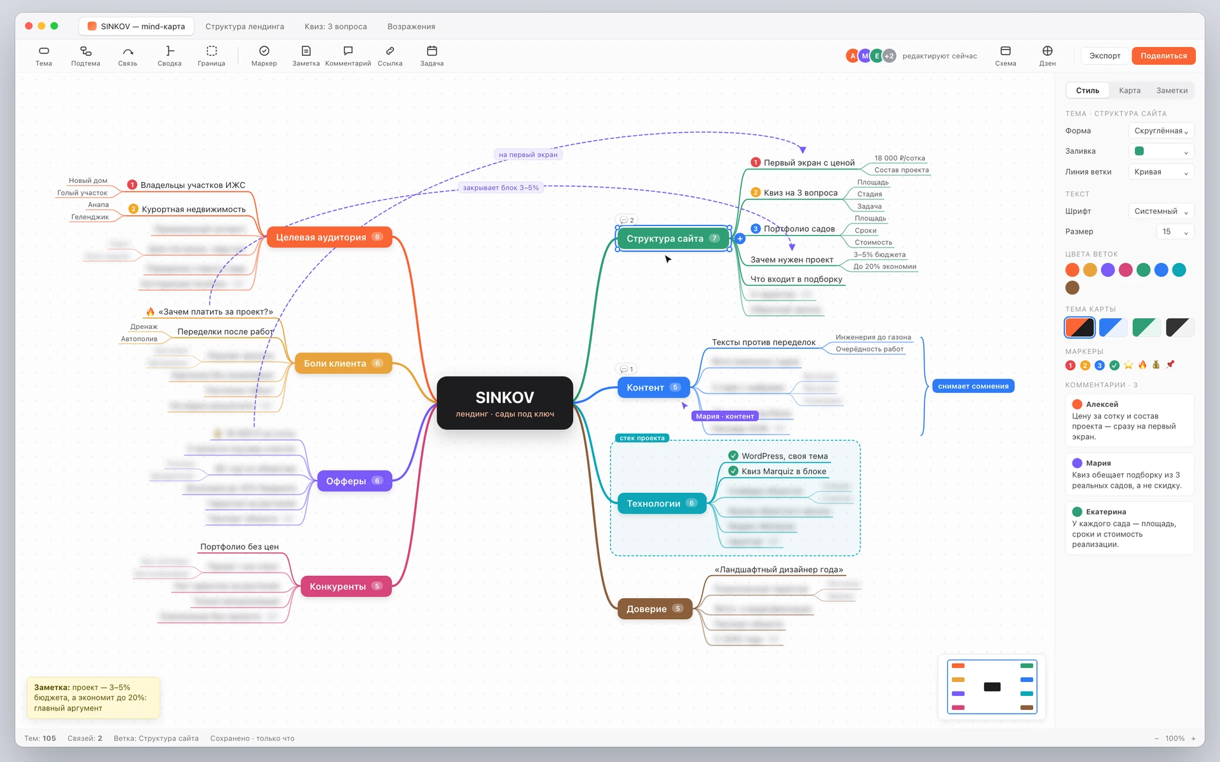Screen dimensions: 1220x762
Task: Open the Заметки panel tab
Action: 1172,90
